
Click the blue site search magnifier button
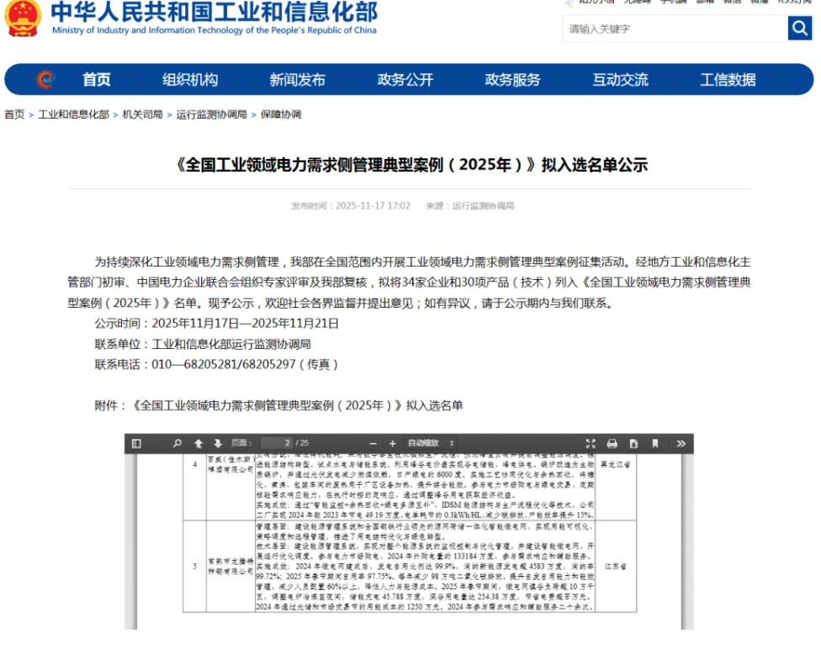pos(799,29)
